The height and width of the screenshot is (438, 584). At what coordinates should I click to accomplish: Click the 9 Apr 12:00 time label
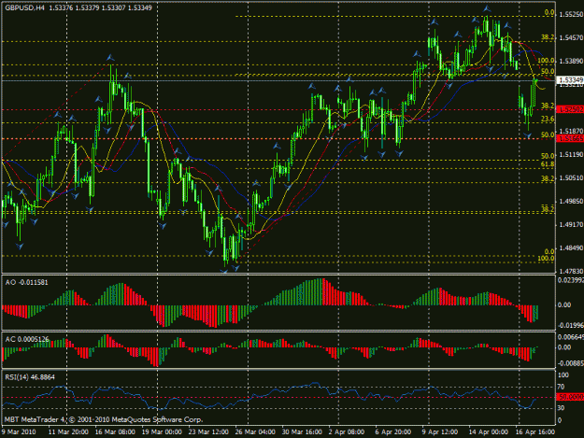440,431
